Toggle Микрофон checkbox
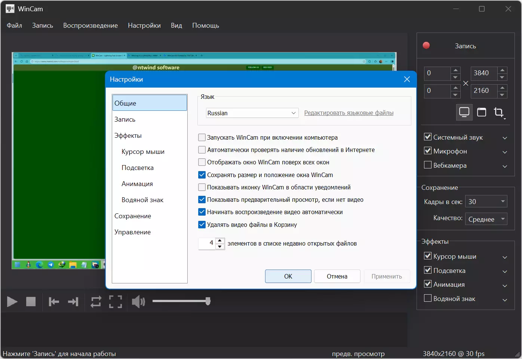This screenshot has height=359, width=522. click(x=428, y=150)
